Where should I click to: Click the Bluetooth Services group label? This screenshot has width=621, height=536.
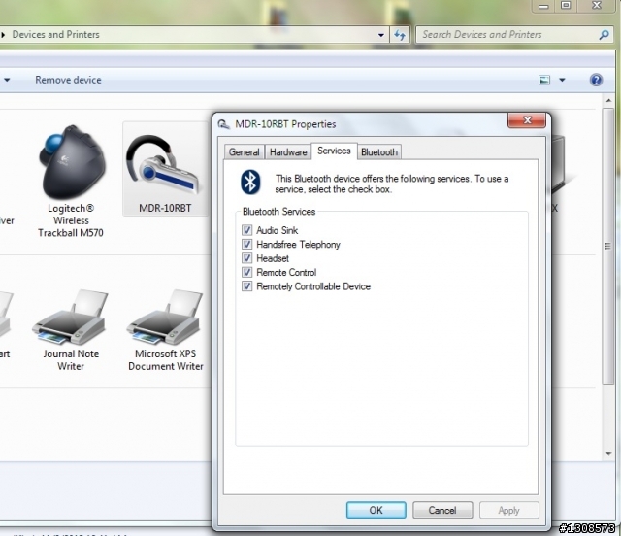click(x=278, y=212)
